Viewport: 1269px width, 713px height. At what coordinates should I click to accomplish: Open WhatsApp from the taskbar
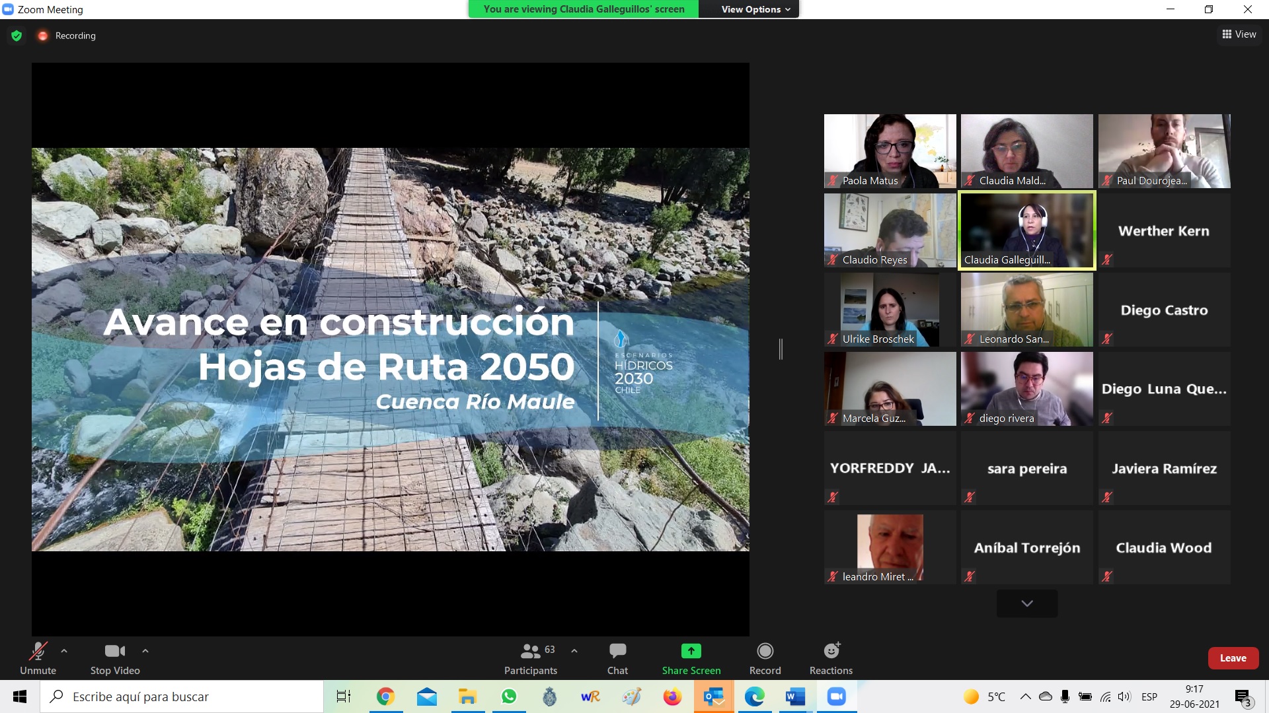tap(508, 696)
